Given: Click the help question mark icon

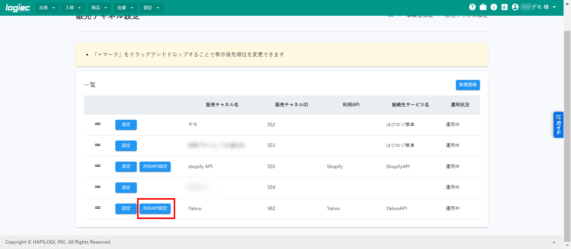Looking at the screenshot, I should pyautogui.click(x=472, y=7).
